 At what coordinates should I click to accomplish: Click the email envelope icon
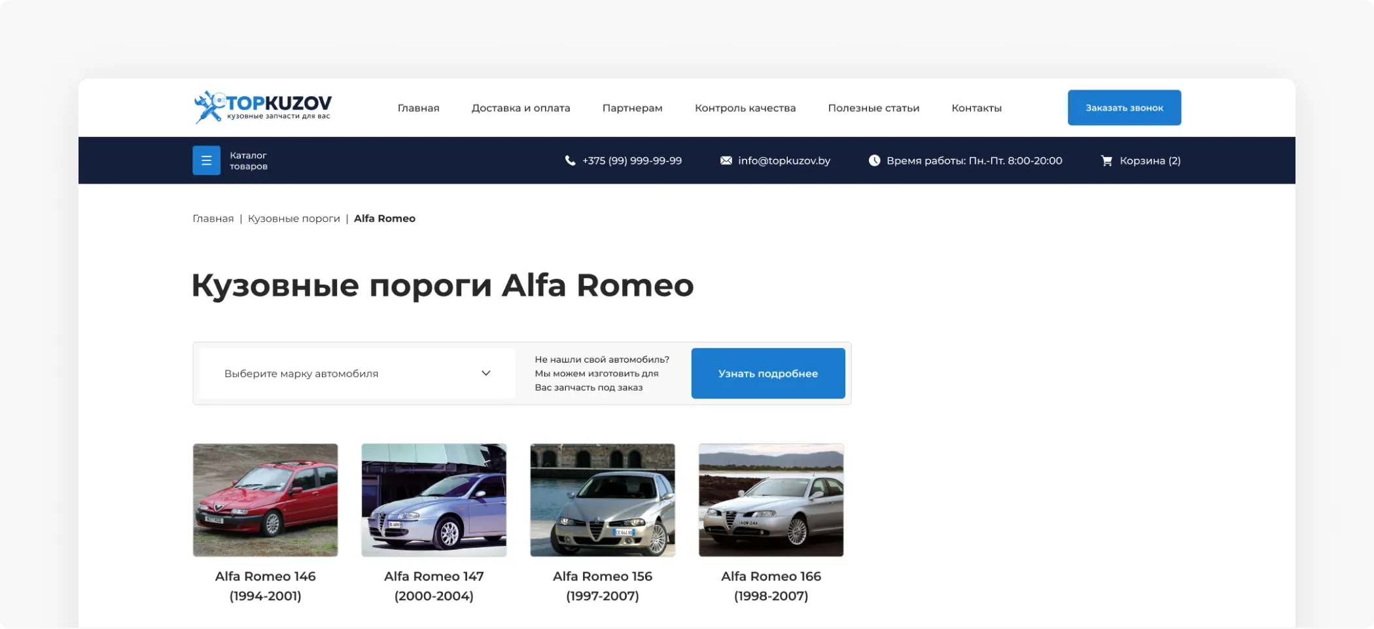tap(726, 160)
